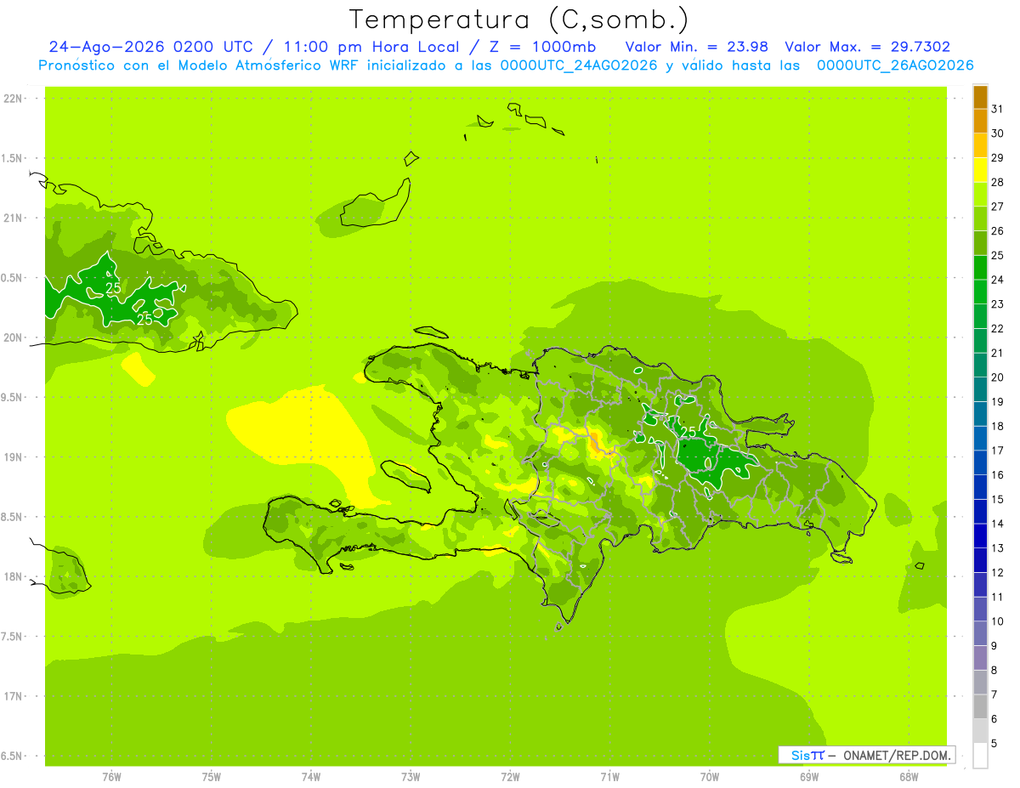Screen dimensions: 1020x788
Task: Select the orange swatch between 30 and 31
Action: 980,122
